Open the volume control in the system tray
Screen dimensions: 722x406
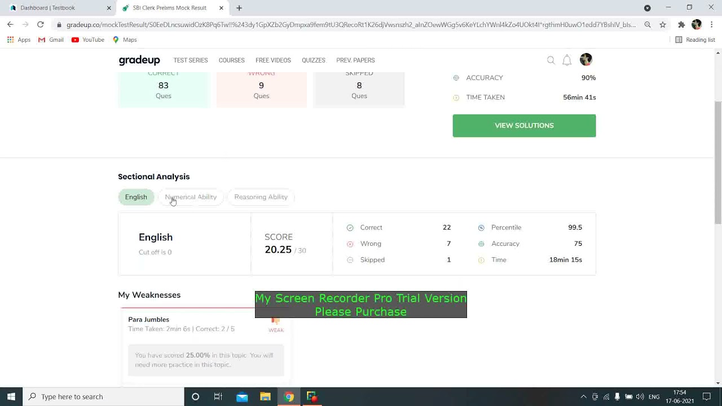point(640,396)
